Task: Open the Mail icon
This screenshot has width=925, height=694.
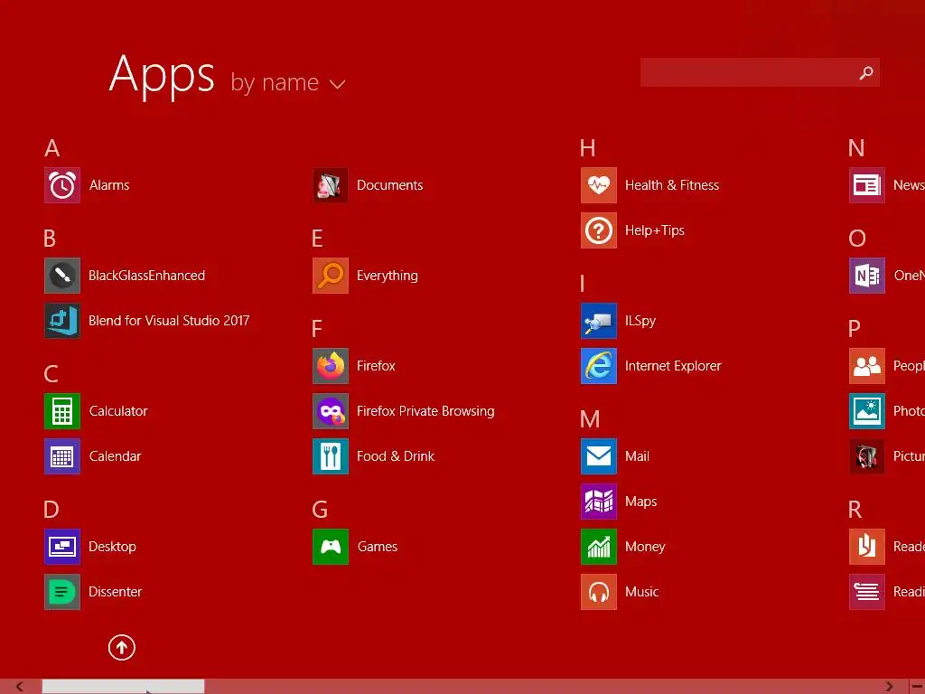Action: click(599, 456)
